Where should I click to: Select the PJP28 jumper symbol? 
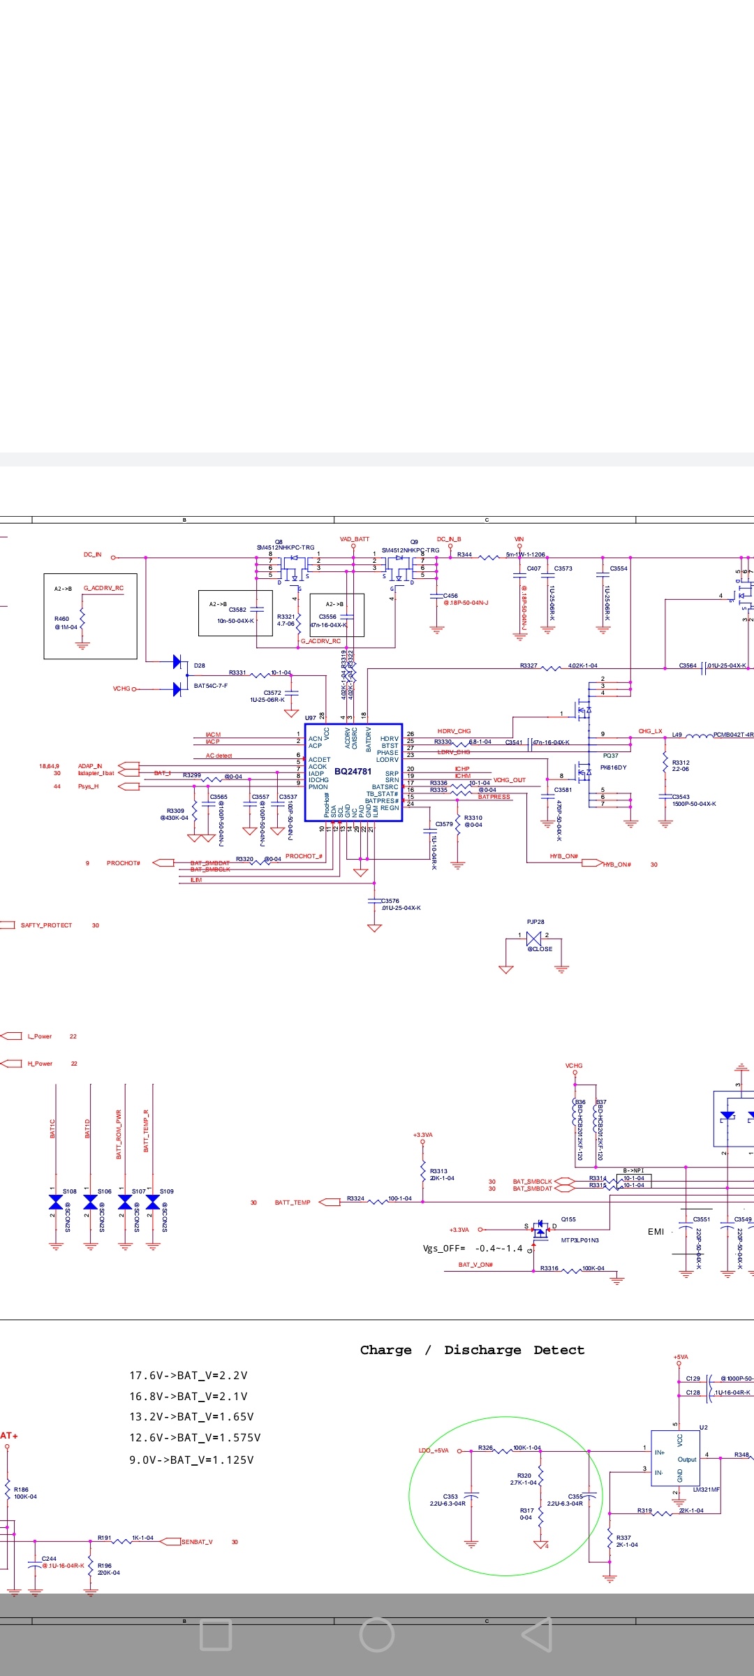click(534, 940)
